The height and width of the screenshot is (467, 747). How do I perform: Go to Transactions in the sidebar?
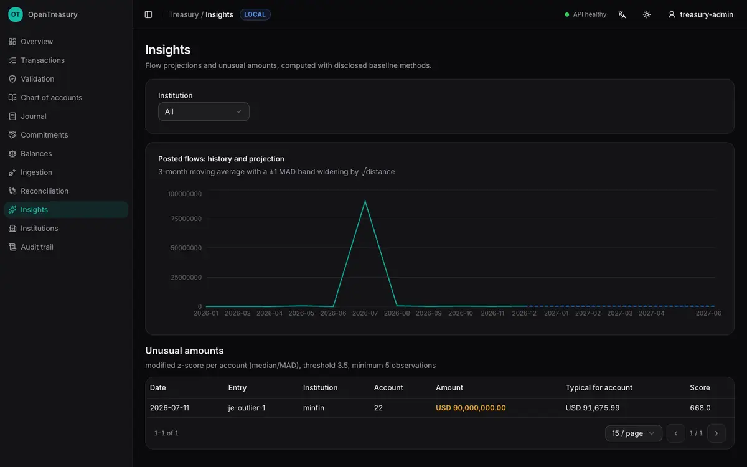tap(66, 60)
